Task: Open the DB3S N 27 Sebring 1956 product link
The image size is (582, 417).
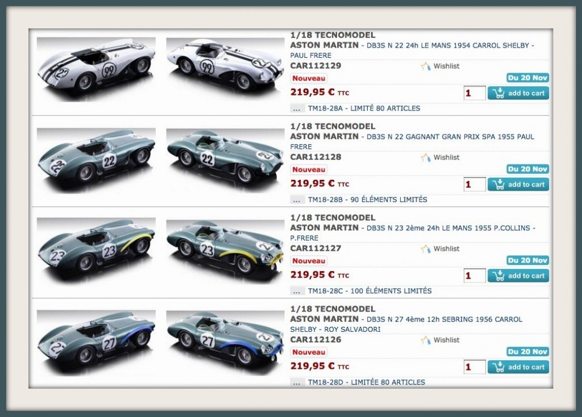Action: [x=406, y=324]
